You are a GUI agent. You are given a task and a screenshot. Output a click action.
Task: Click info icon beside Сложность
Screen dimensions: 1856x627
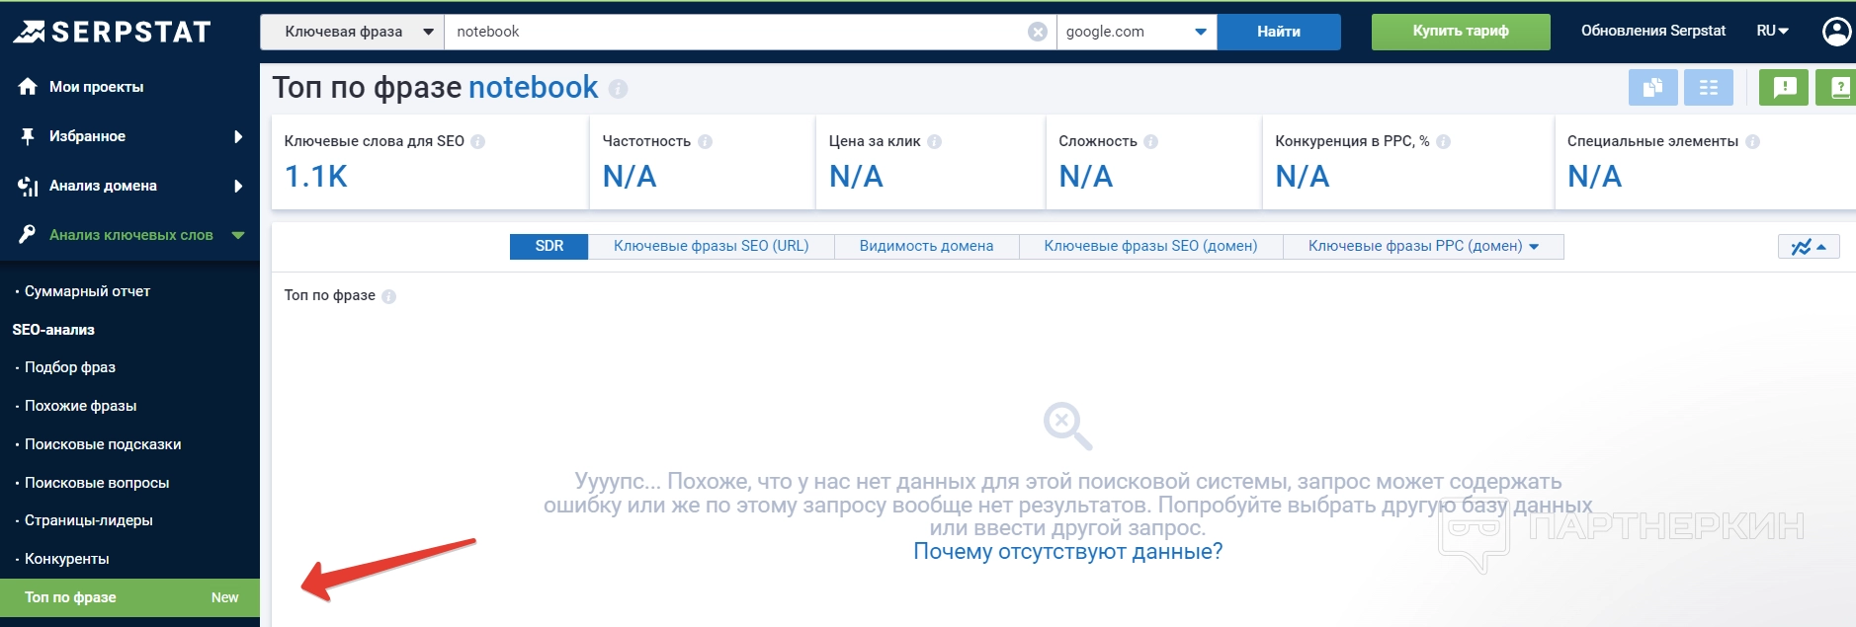coord(1150,141)
